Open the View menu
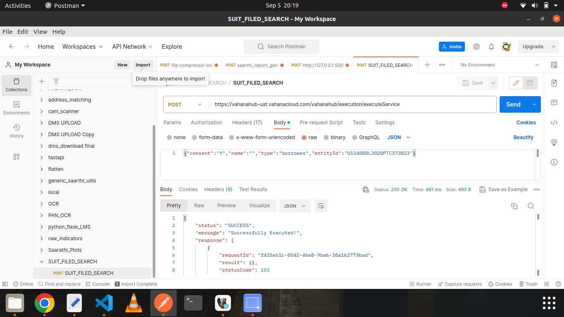564x317 pixels. [40, 32]
